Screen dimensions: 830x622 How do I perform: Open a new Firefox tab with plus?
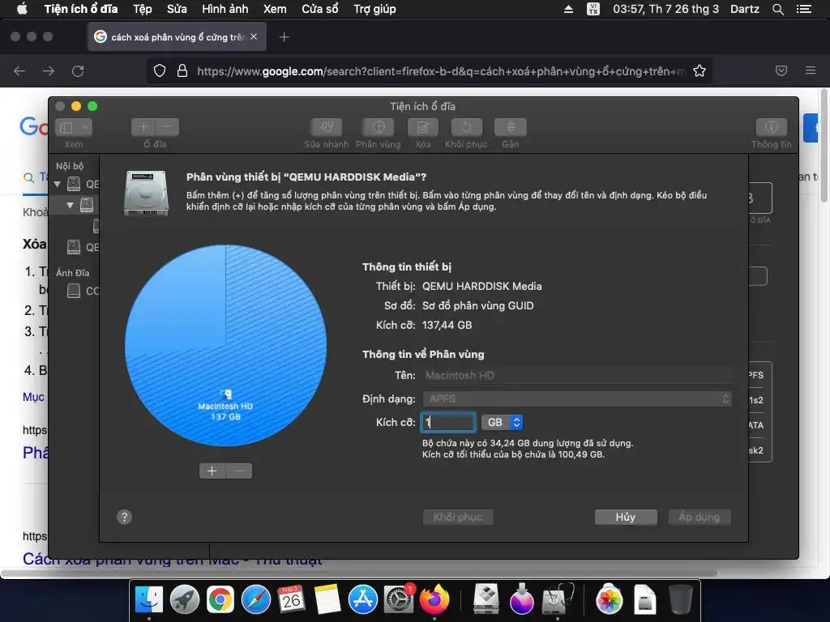pyautogui.click(x=285, y=37)
